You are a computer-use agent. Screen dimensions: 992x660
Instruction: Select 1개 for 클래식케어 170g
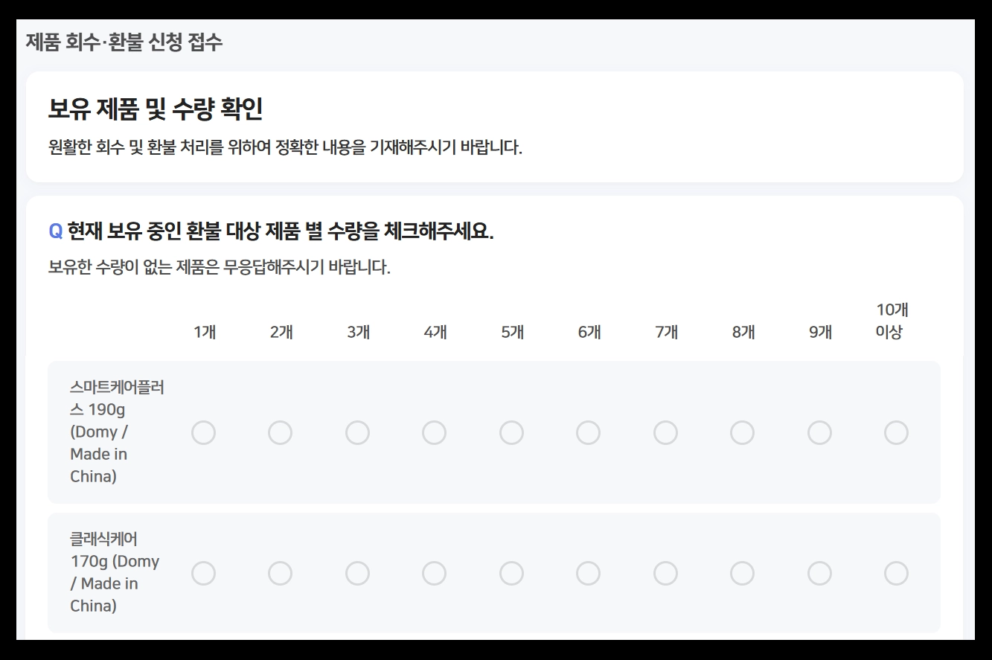tap(204, 573)
